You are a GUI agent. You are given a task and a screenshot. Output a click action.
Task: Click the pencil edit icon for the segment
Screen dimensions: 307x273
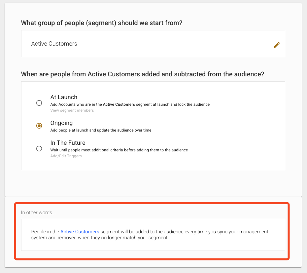point(277,45)
